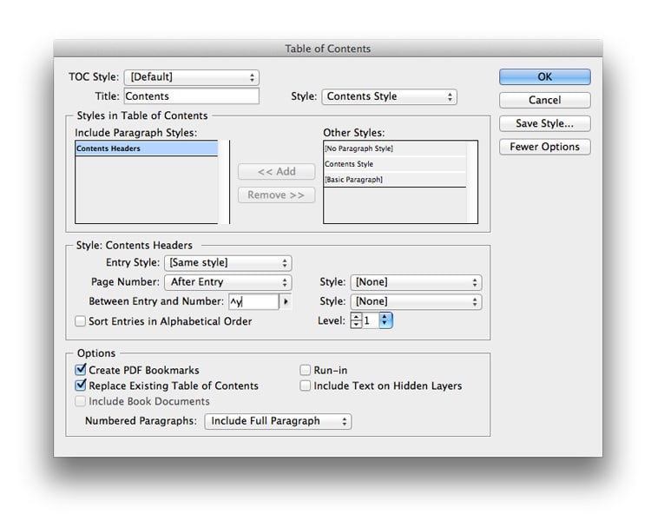Click the Level number field
Screen dimensions: 651x514
371,320
